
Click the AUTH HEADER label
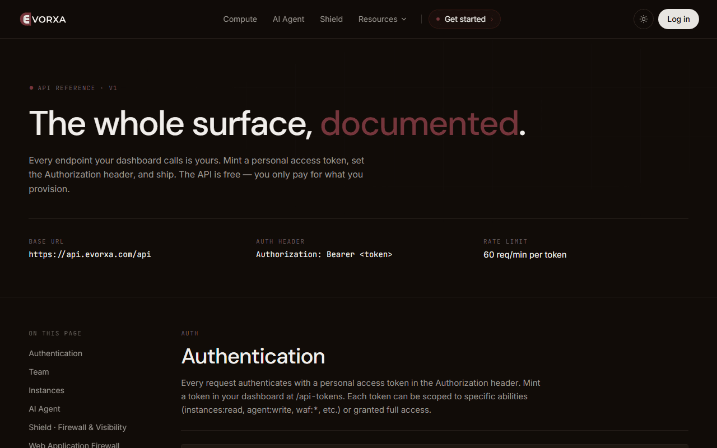281,241
